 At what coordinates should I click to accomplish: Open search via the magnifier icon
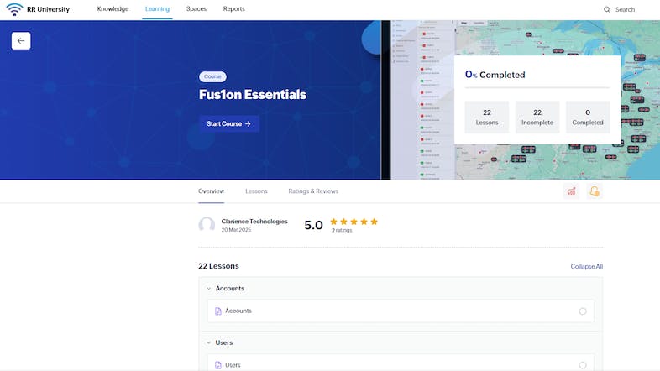click(607, 9)
